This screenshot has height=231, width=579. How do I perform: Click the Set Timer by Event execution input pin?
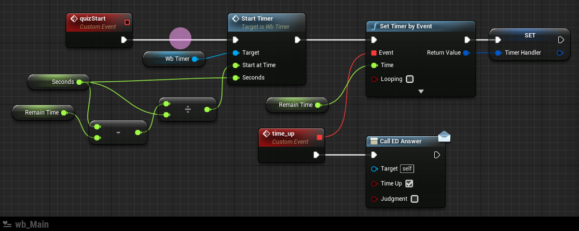[373, 40]
